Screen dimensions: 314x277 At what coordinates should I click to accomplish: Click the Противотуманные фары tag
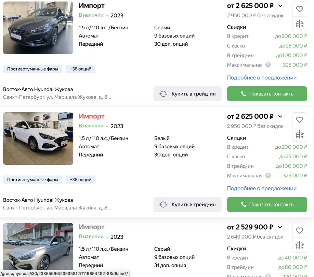(x=32, y=69)
